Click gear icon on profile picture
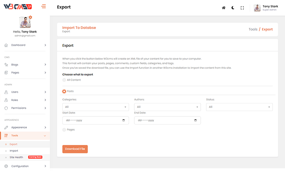The width and height of the screenshot is (285, 171). pos(30,18)
